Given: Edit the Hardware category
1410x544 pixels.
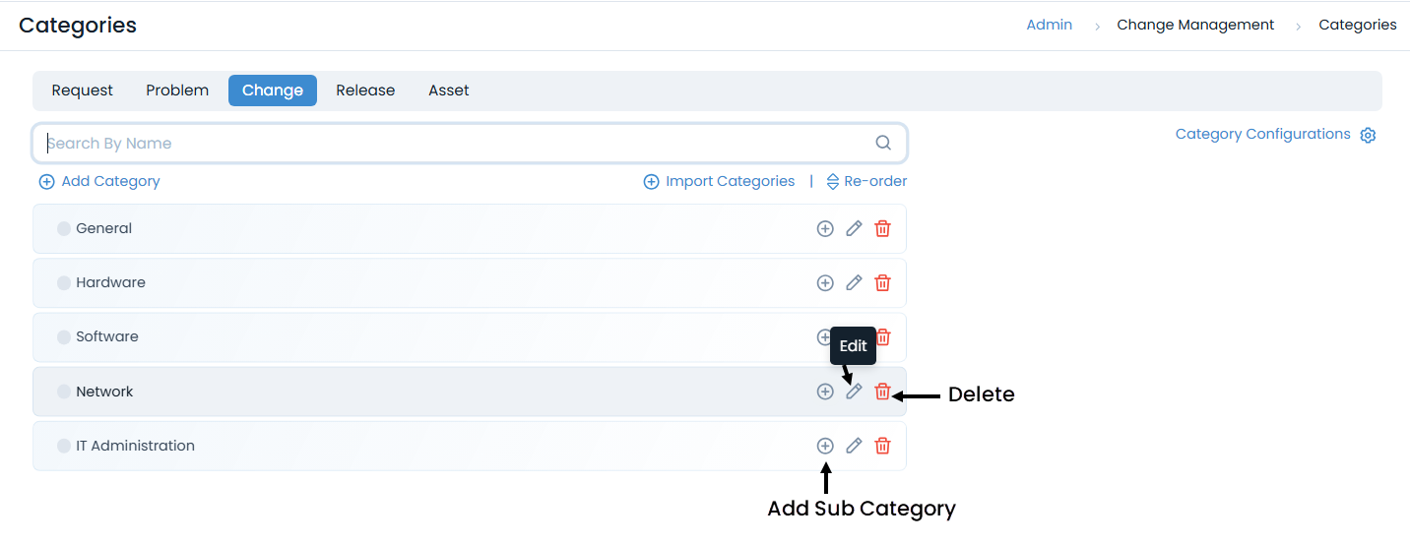Looking at the screenshot, I should tap(854, 283).
